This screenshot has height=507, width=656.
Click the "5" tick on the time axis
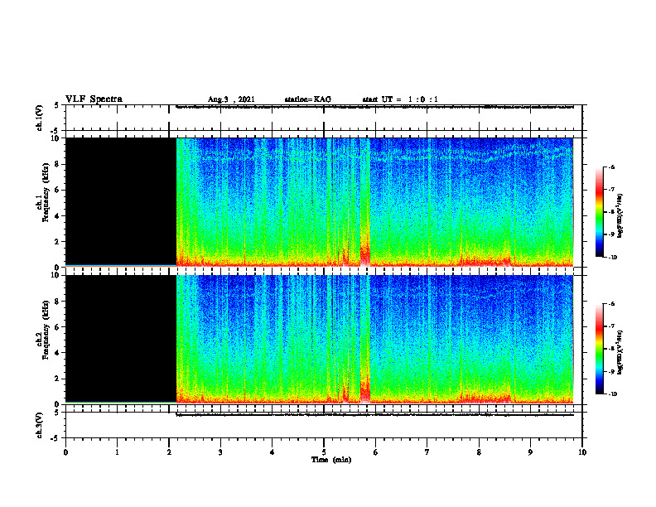pyautogui.click(x=324, y=452)
